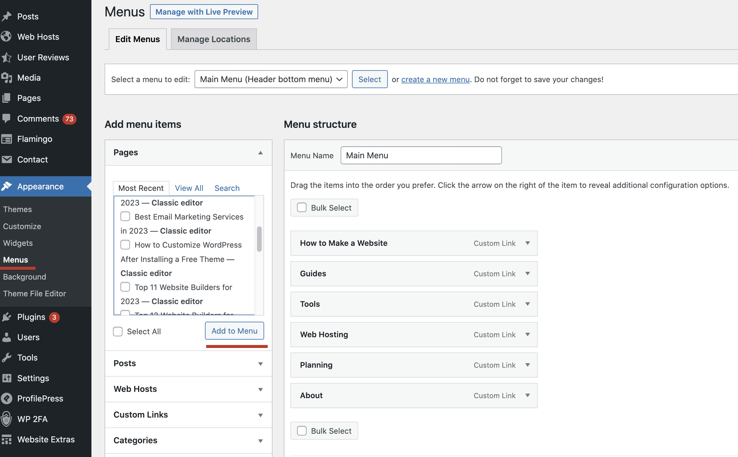The image size is (738, 457).
Task: Switch to the View All pages tab
Action: (x=189, y=188)
